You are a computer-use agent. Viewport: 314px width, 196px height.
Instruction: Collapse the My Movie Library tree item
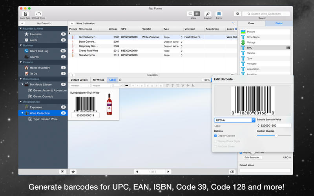coord(22,84)
